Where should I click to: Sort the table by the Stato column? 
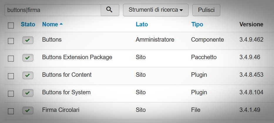(x=28, y=24)
